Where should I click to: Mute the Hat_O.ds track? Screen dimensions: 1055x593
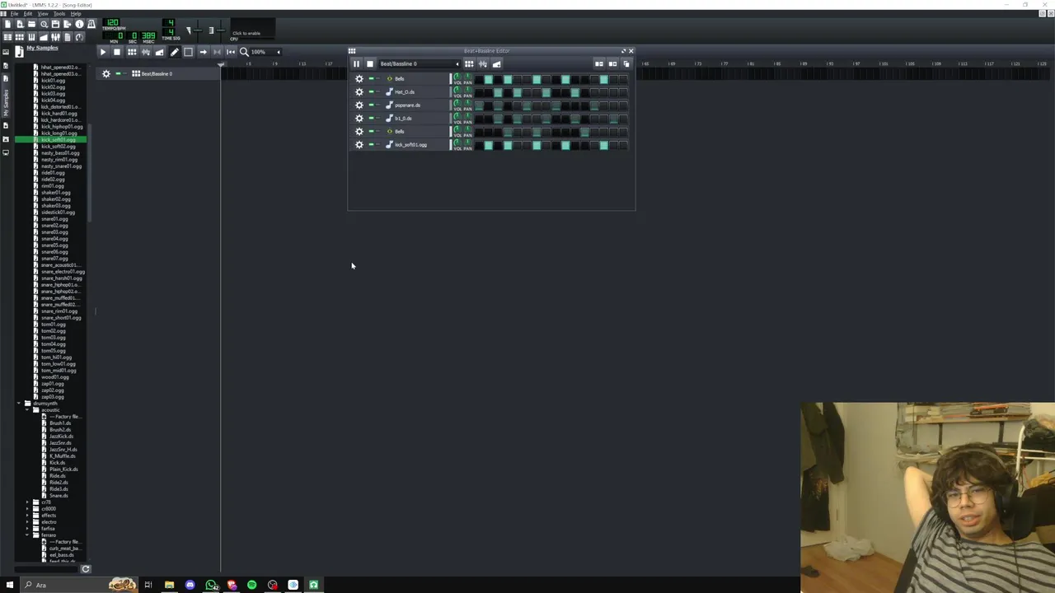[x=371, y=91]
